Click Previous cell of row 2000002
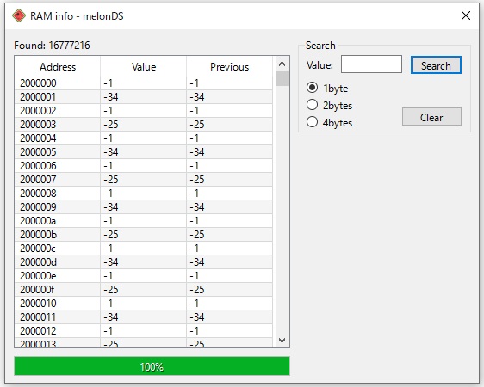484x387 pixels. [x=229, y=111]
